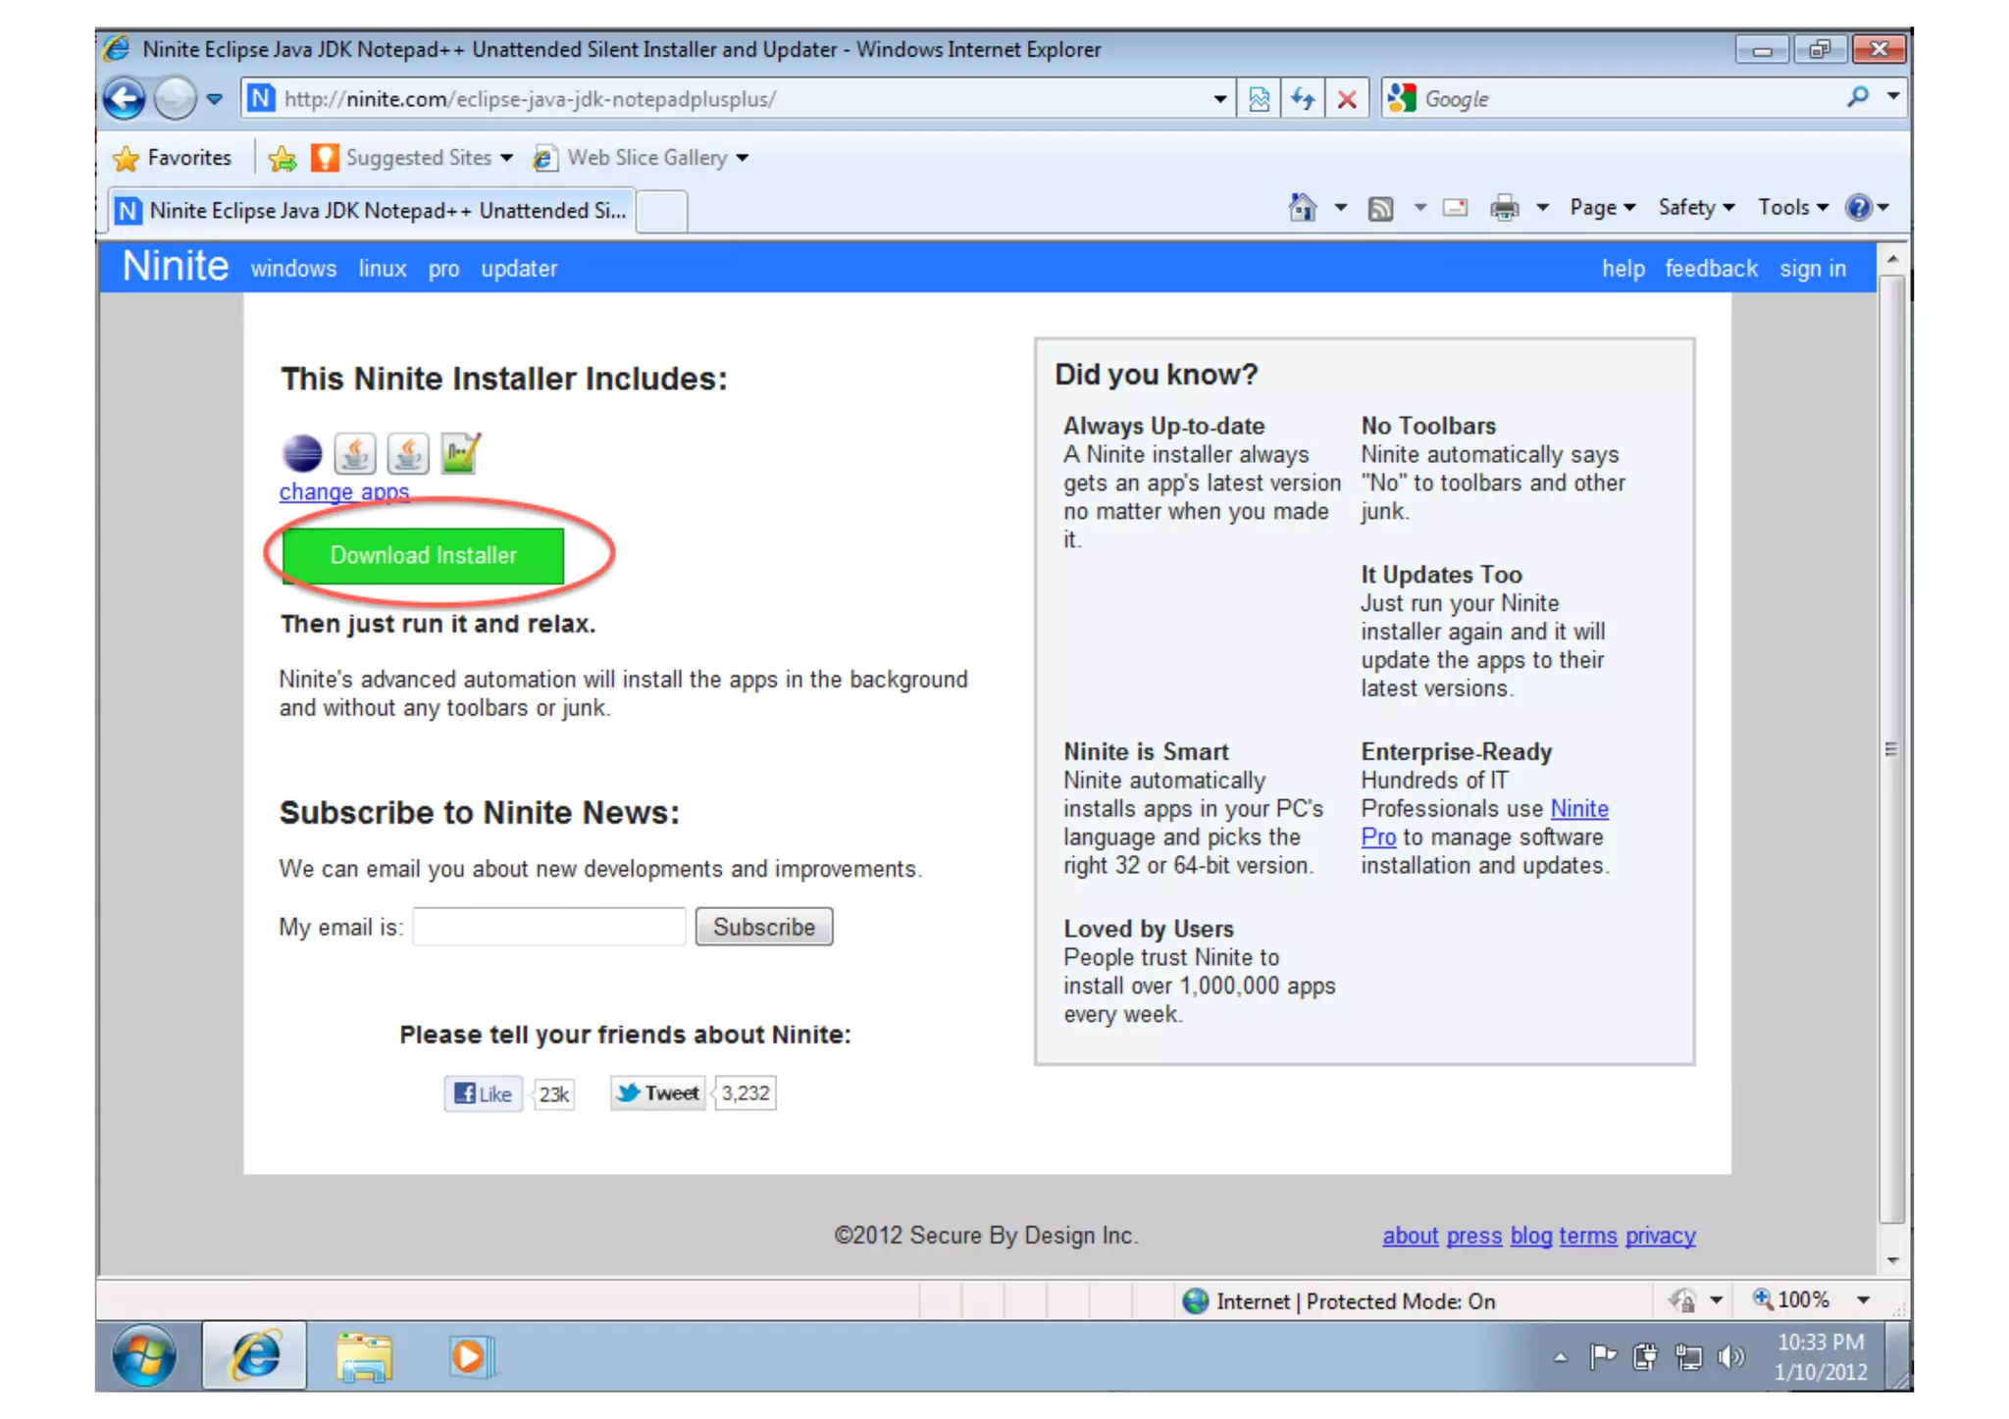Click the Read Mail toolbar icon
This screenshot has height=1419, width=2009.
[x=1456, y=208]
